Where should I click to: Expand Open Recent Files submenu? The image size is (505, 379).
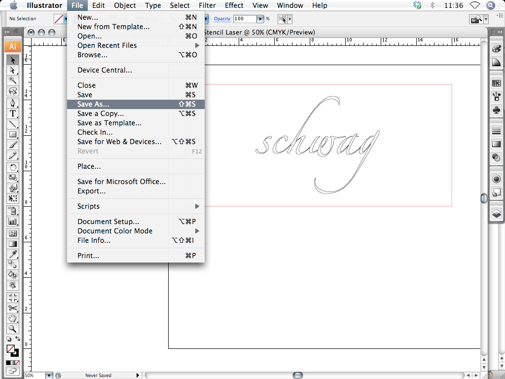136,45
